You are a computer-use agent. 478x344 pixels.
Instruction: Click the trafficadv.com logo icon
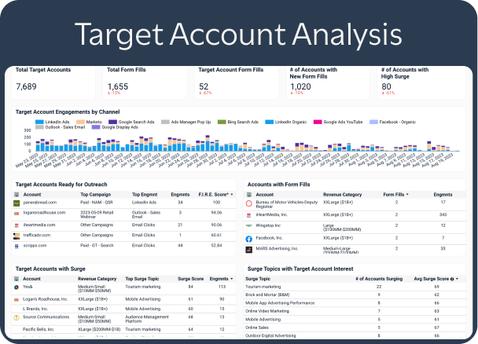(x=17, y=236)
